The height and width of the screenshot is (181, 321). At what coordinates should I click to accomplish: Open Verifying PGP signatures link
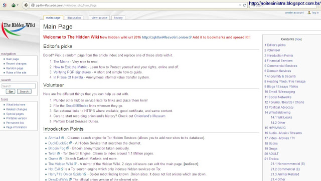coord(72,72)
